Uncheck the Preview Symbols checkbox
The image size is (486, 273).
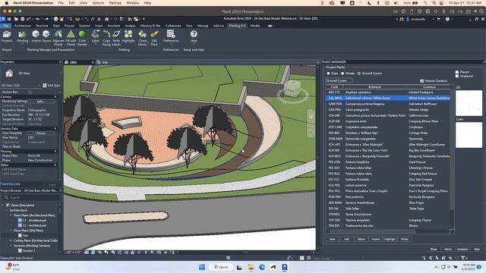(422, 81)
